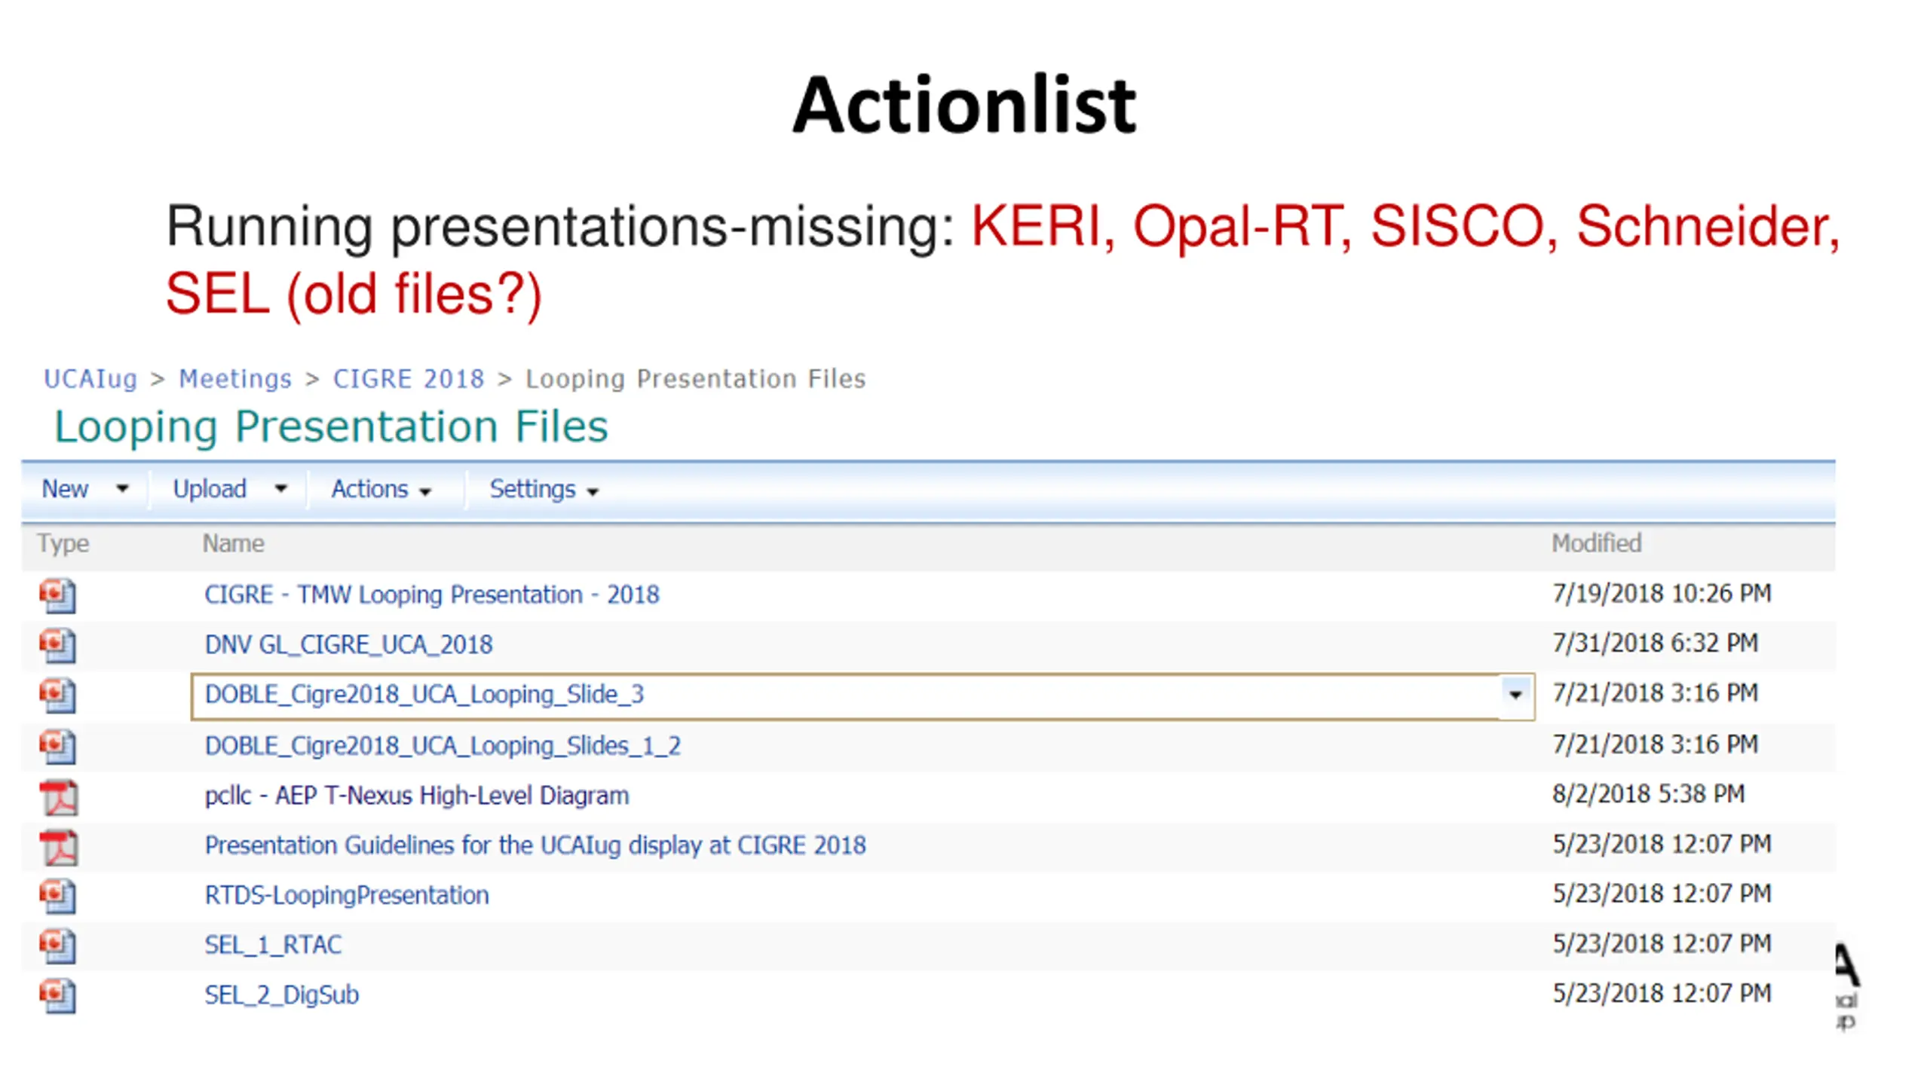Open the Actions menu
This screenshot has width=1930, height=1085.
click(x=369, y=489)
